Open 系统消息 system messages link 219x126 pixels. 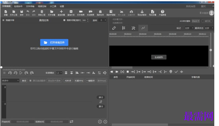coord(191,6)
